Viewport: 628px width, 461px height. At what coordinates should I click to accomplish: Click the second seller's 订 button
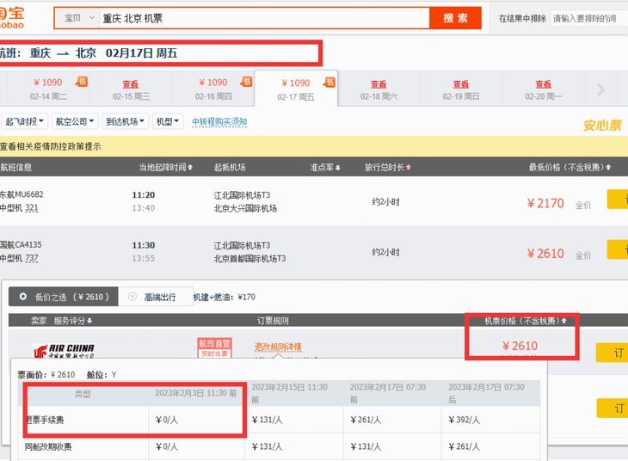tap(612, 409)
